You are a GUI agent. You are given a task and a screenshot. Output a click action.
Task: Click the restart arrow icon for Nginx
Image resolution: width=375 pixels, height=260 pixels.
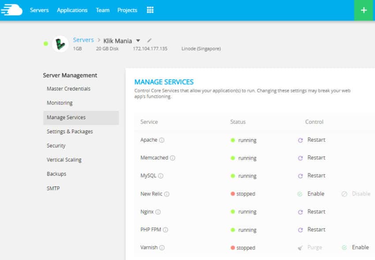(301, 212)
